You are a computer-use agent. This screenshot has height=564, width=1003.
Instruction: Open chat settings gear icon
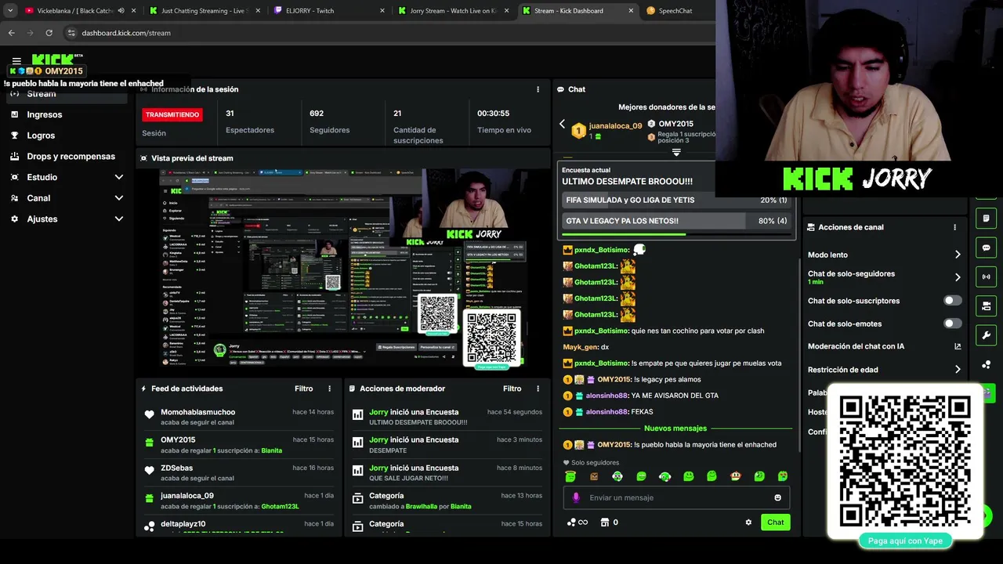[x=748, y=522]
